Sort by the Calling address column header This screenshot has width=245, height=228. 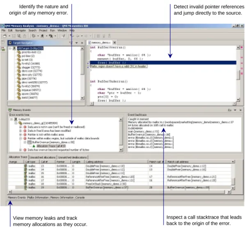pos(116,162)
